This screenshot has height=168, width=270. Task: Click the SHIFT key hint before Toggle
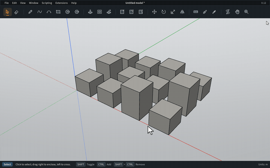(81, 164)
